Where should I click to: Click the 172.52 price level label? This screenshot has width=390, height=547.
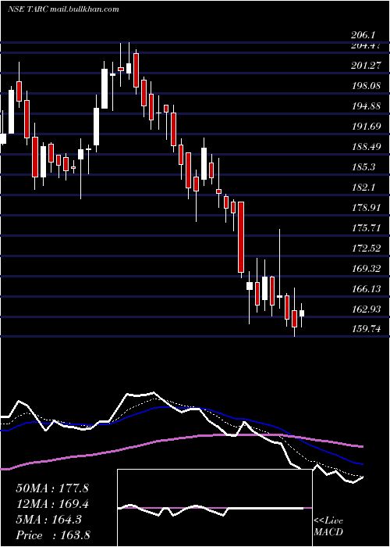[366, 248]
